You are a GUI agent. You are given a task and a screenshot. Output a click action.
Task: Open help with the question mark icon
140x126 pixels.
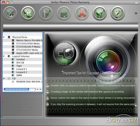click(118, 13)
